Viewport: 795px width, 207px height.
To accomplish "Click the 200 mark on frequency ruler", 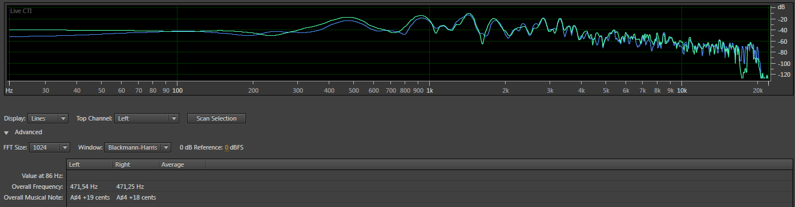I will pyautogui.click(x=253, y=90).
